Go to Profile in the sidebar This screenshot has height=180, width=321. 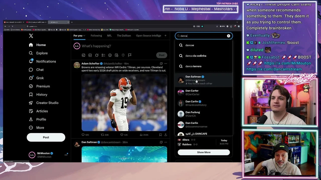[x=37, y=119]
